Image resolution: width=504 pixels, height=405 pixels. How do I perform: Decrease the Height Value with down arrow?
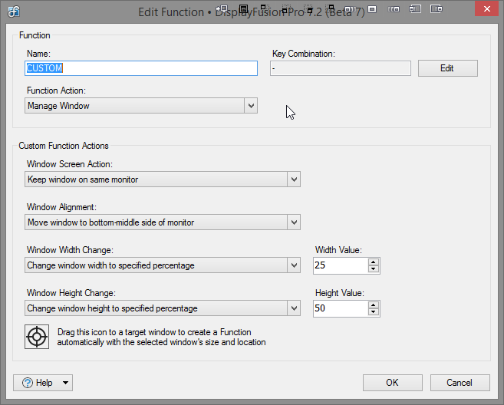[374, 313]
